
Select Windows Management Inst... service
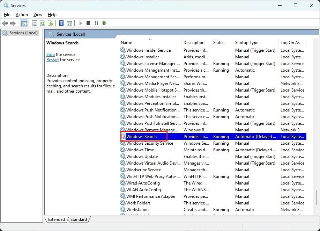coord(153,70)
